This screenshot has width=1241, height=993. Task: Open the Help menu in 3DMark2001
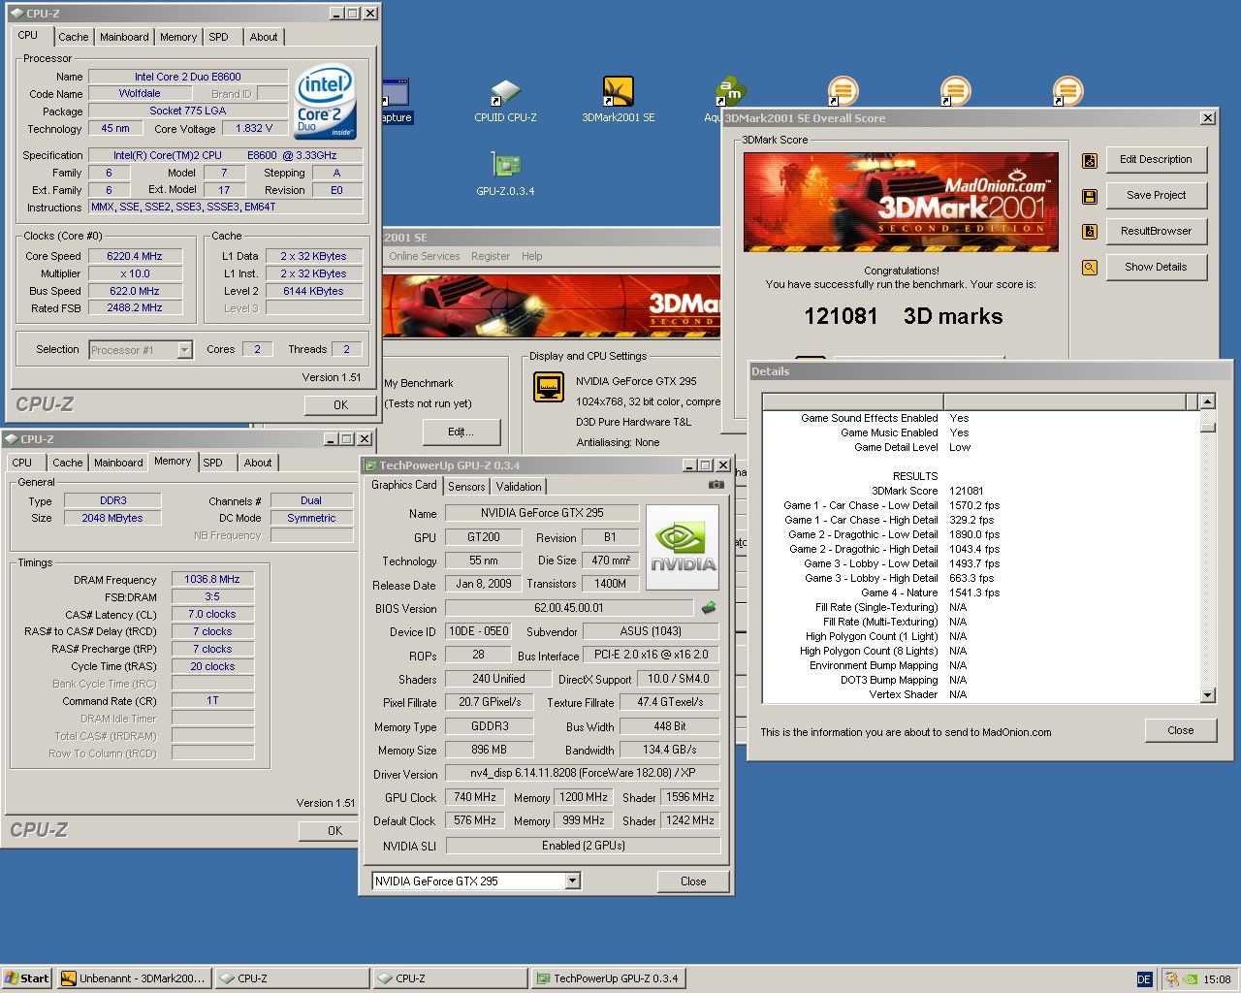(532, 256)
